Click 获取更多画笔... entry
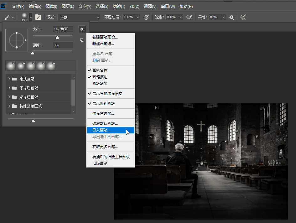The height and width of the screenshot is (223, 296). click(x=105, y=147)
